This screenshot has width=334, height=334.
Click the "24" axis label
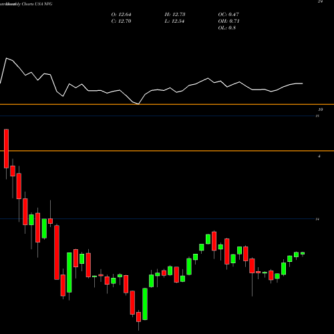(320, 1)
